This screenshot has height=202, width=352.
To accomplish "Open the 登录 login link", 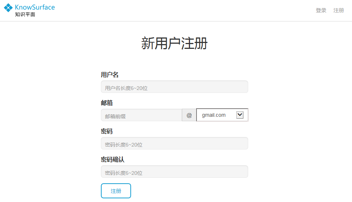I will click(x=321, y=10).
